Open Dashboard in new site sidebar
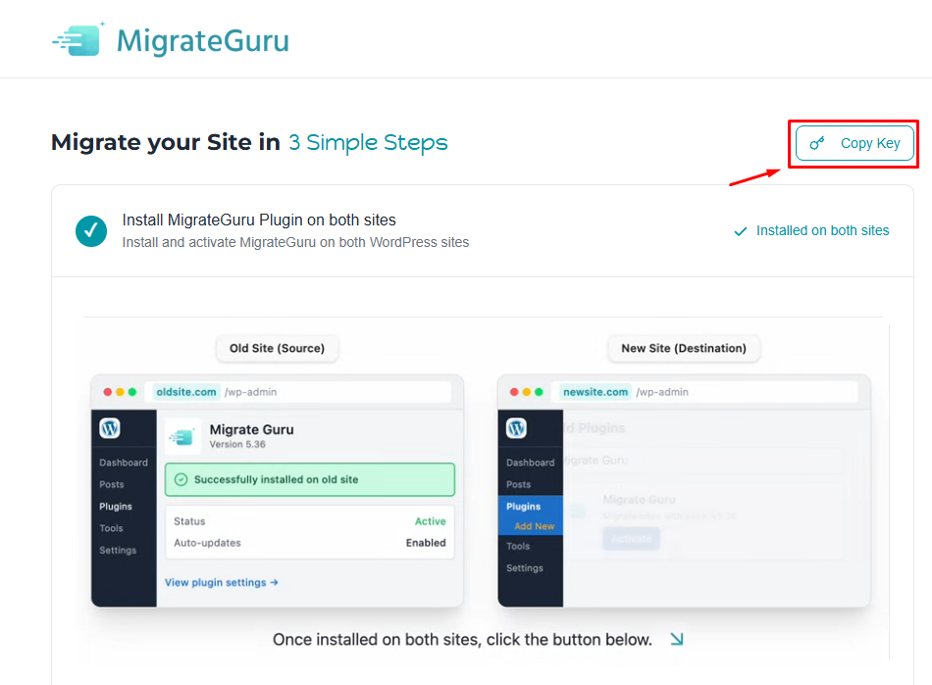This screenshot has height=685, width=932. coord(530,463)
